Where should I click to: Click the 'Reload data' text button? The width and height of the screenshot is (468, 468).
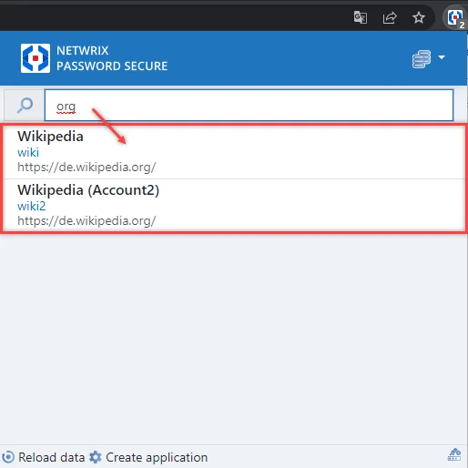point(51,457)
